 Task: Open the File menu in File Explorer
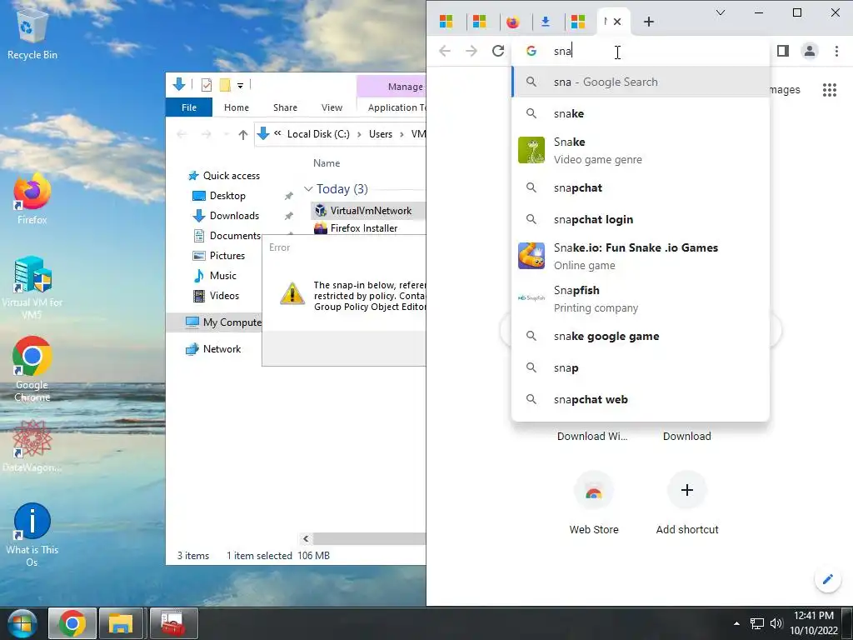pos(189,107)
